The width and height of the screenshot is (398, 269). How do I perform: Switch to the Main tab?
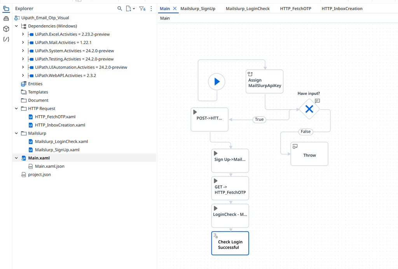165,9
